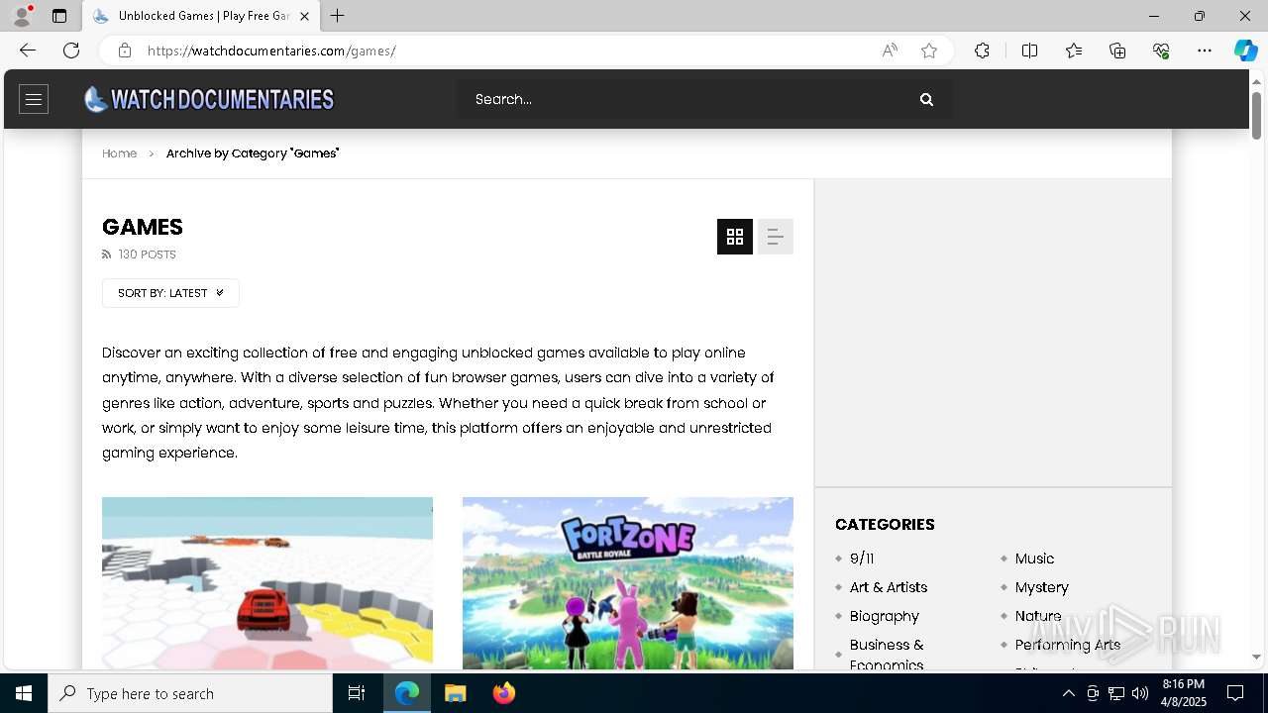
Task: Open Task View on taskbar
Action: [x=357, y=693]
